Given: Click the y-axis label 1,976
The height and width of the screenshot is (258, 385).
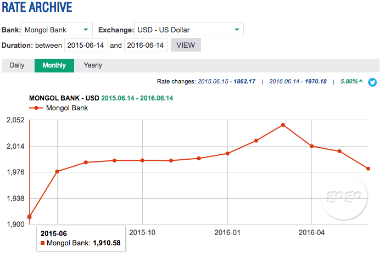Looking at the screenshot, I should 15,172.
